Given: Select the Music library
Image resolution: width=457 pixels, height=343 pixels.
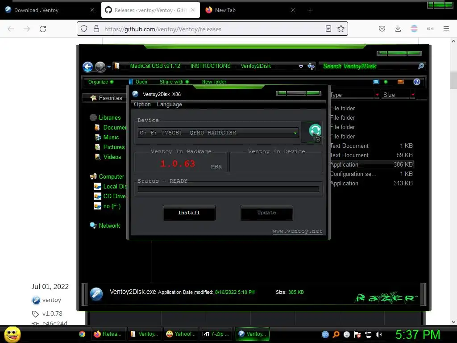Looking at the screenshot, I should 107,137.
